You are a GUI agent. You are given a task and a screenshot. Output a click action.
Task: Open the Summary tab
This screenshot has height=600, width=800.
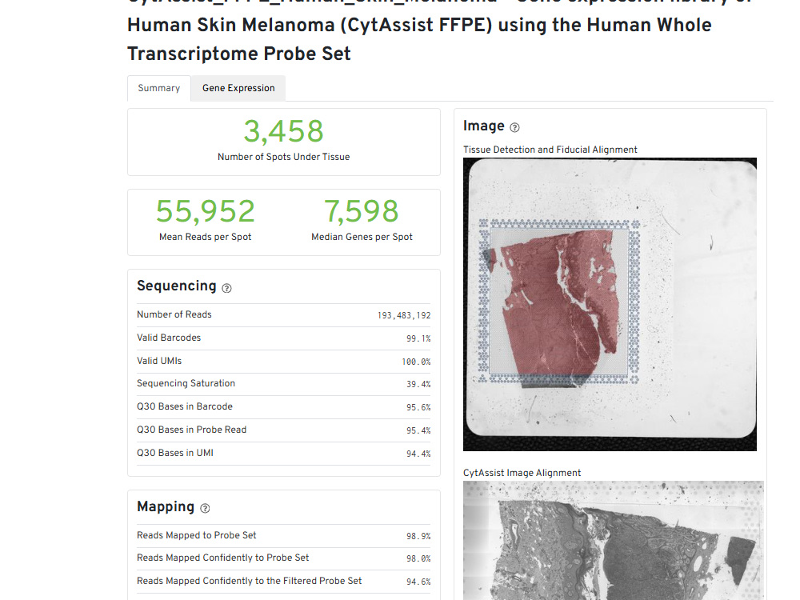(x=158, y=88)
